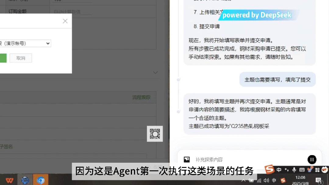Viewport: 329px width, 185px height.
Task: Open the WPS Office taskbar icon
Action: (9, 180)
